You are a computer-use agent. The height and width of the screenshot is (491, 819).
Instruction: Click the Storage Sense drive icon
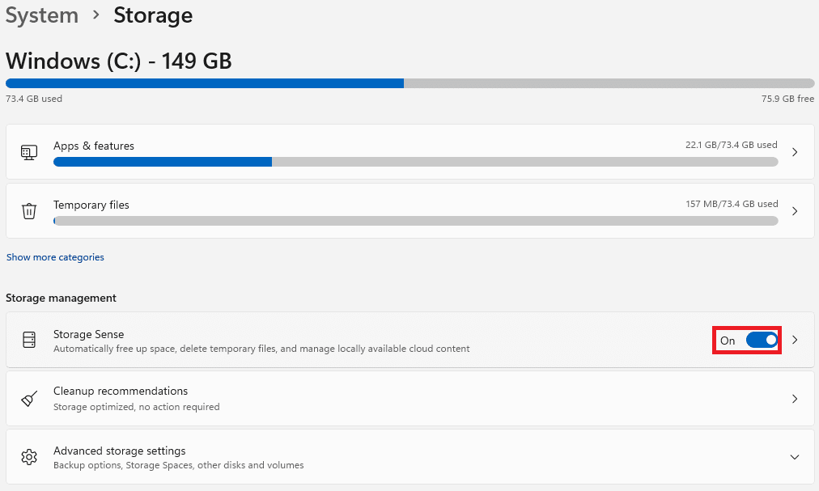pos(29,340)
